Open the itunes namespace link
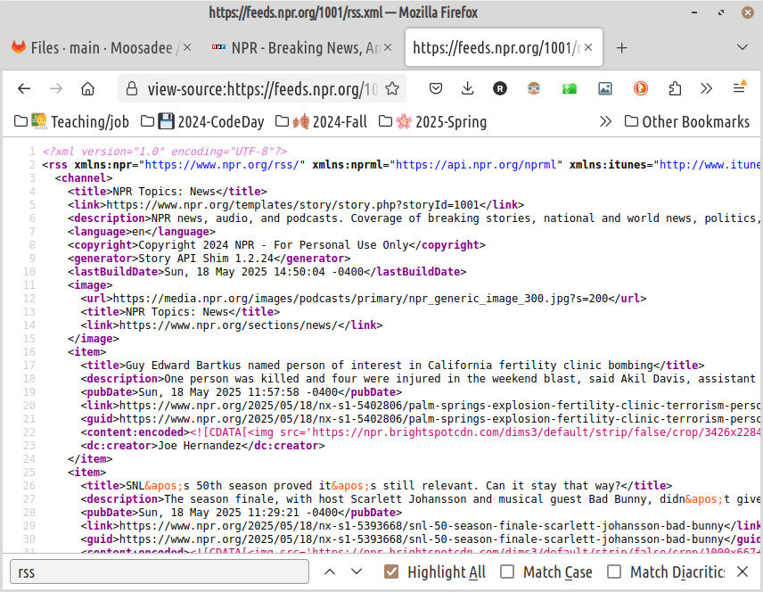This screenshot has height=592, width=763. [x=710, y=165]
